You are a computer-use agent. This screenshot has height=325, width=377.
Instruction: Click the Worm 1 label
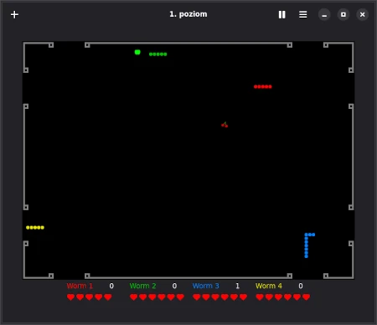(80, 286)
